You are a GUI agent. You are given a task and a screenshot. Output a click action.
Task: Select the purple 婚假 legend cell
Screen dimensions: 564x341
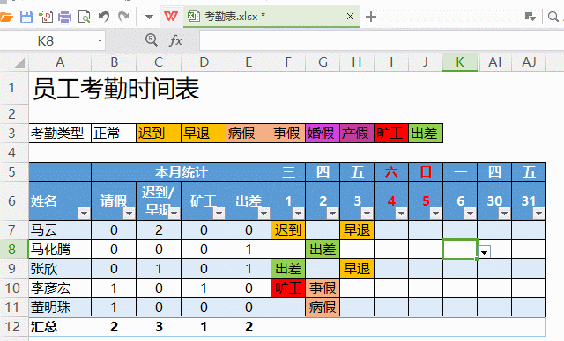point(323,134)
